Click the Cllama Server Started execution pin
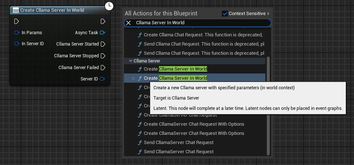 [x=103, y=44]
